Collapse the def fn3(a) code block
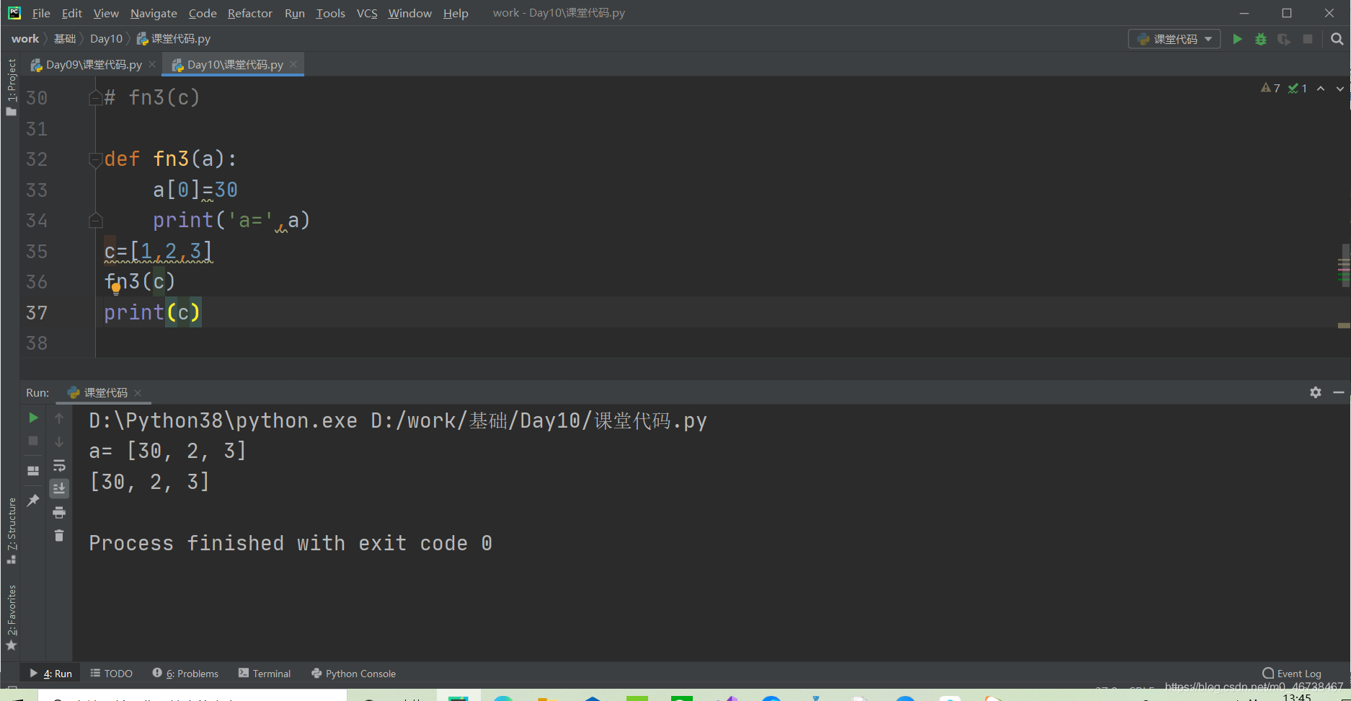Viewport: 1351px width, 701px height. [95, 159]
